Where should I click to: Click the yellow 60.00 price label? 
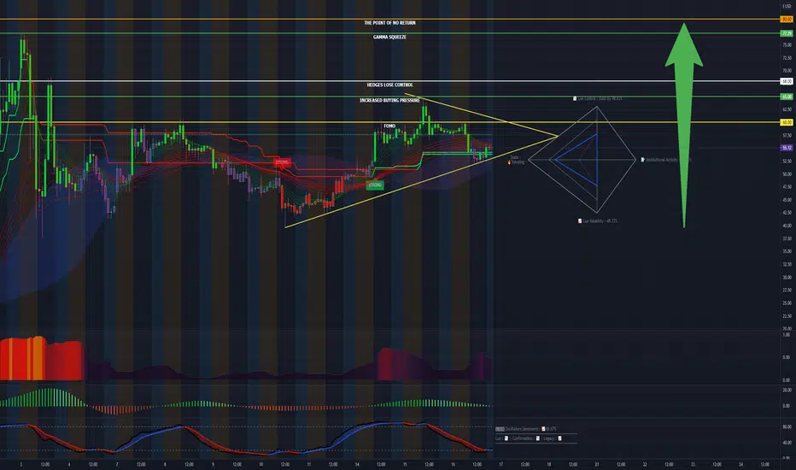click(x=787, y=122)
